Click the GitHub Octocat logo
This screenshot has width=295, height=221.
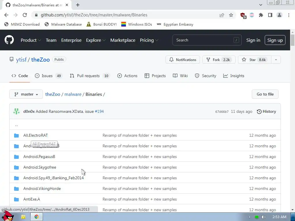pyautogui.click(x=9, y=40)
